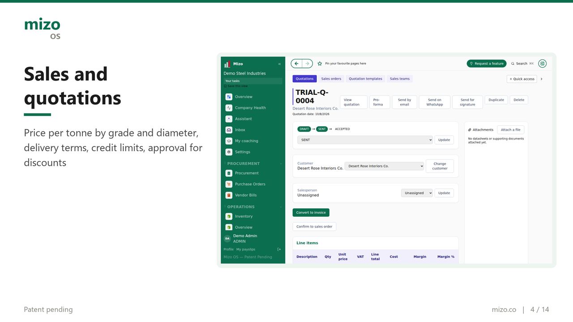The image size is (573, 322).
Task: Switch to the Sales orders tab
Action: point(331,79)
